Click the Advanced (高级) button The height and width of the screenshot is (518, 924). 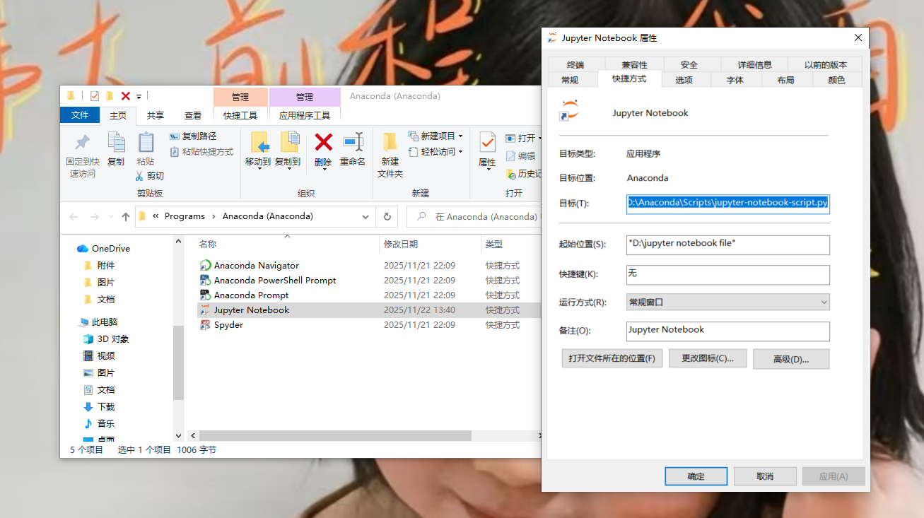[791, 358]
